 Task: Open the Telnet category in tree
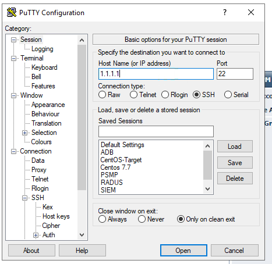pos(40,179)
